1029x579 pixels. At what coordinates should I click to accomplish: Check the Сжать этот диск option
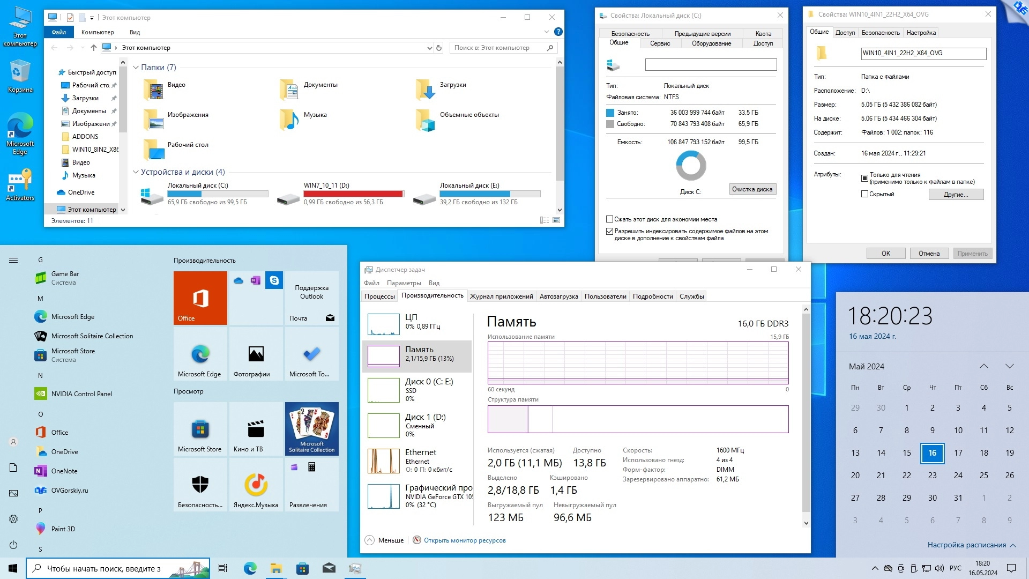tap(609, 219)
